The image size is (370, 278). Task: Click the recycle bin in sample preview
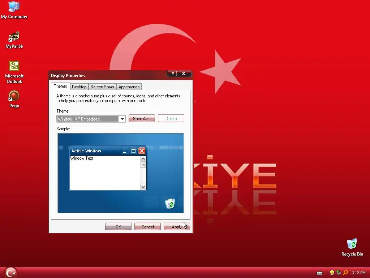(170, 203)
